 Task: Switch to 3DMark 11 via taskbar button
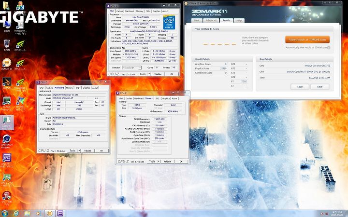[50, 213]
